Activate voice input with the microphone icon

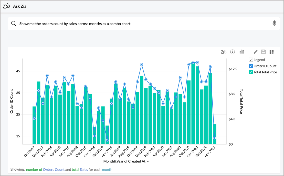click(274, 24)
